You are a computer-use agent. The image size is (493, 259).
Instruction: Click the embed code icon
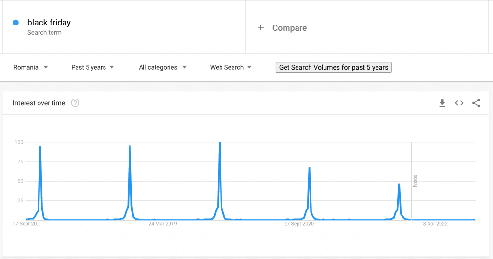pos(459,103)
